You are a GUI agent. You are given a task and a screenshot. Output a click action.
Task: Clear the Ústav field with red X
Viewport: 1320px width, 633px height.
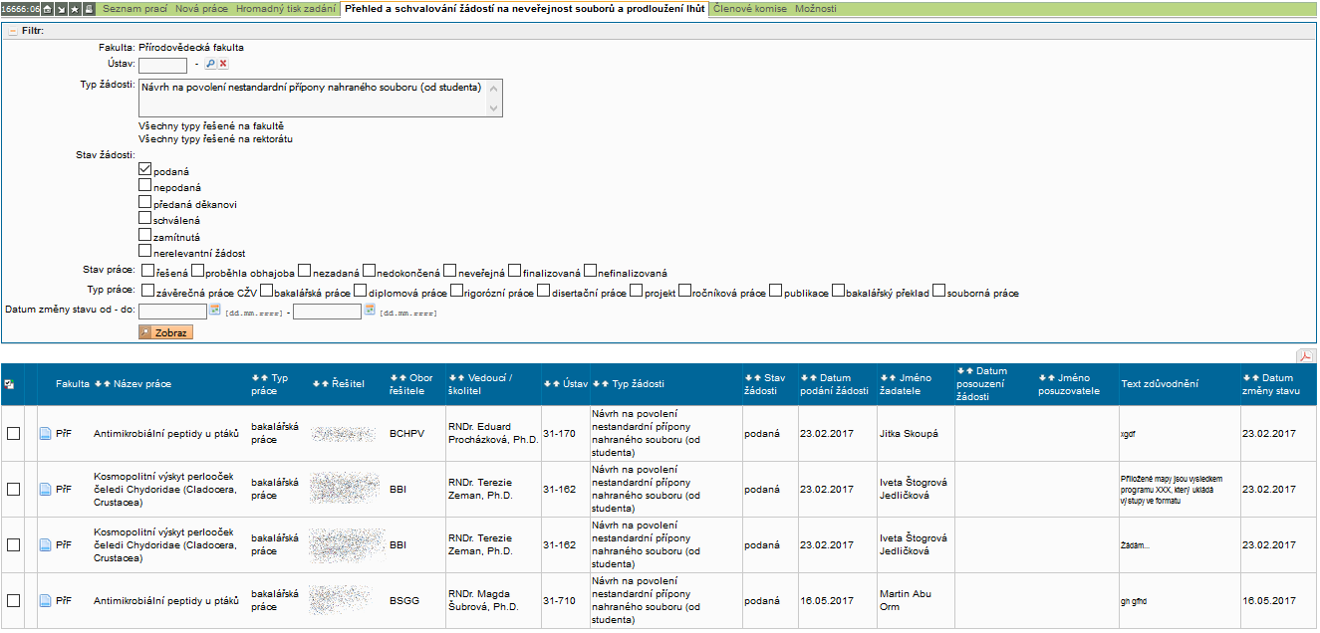223,65
